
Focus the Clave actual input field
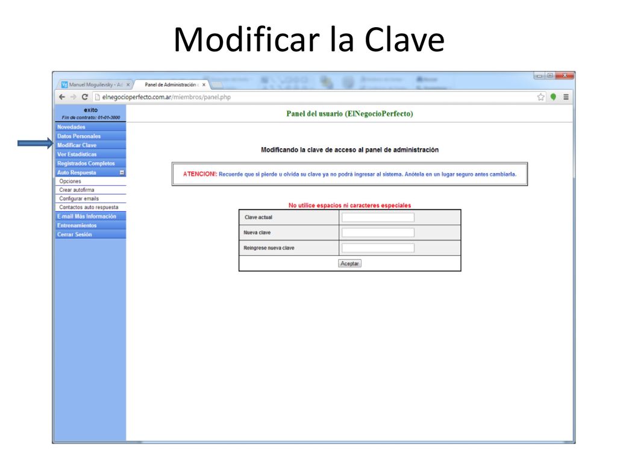pyautogui.click(x=378, y=217)
